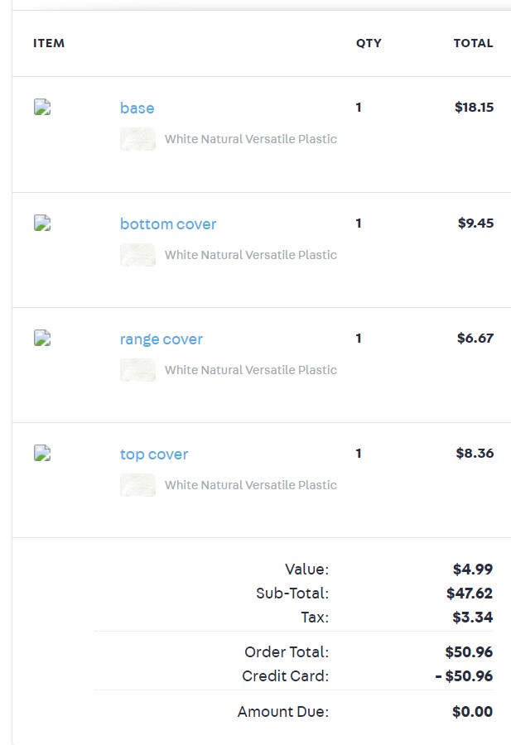Viewport: 511px width, 745px height.
Task: Open the range cover item link
Action: 161,339
